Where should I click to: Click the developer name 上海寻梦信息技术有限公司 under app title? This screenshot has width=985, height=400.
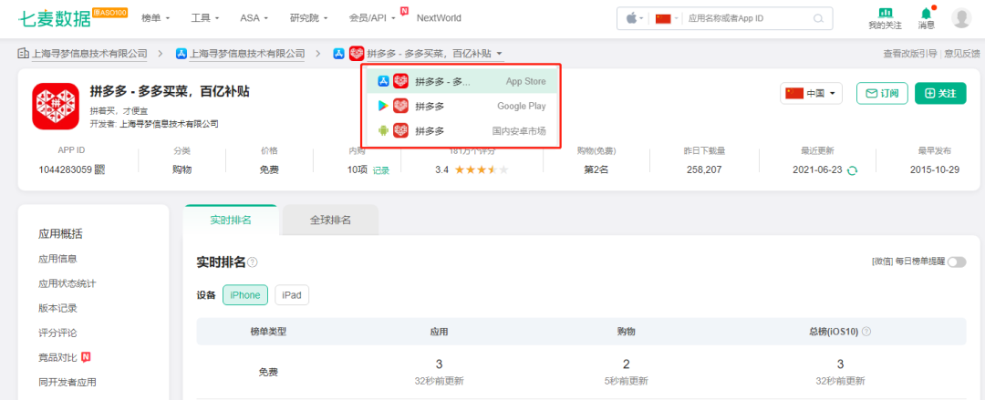pos(169,124)
